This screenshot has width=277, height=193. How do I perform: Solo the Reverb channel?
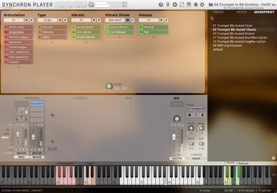[x=40, y=149]
